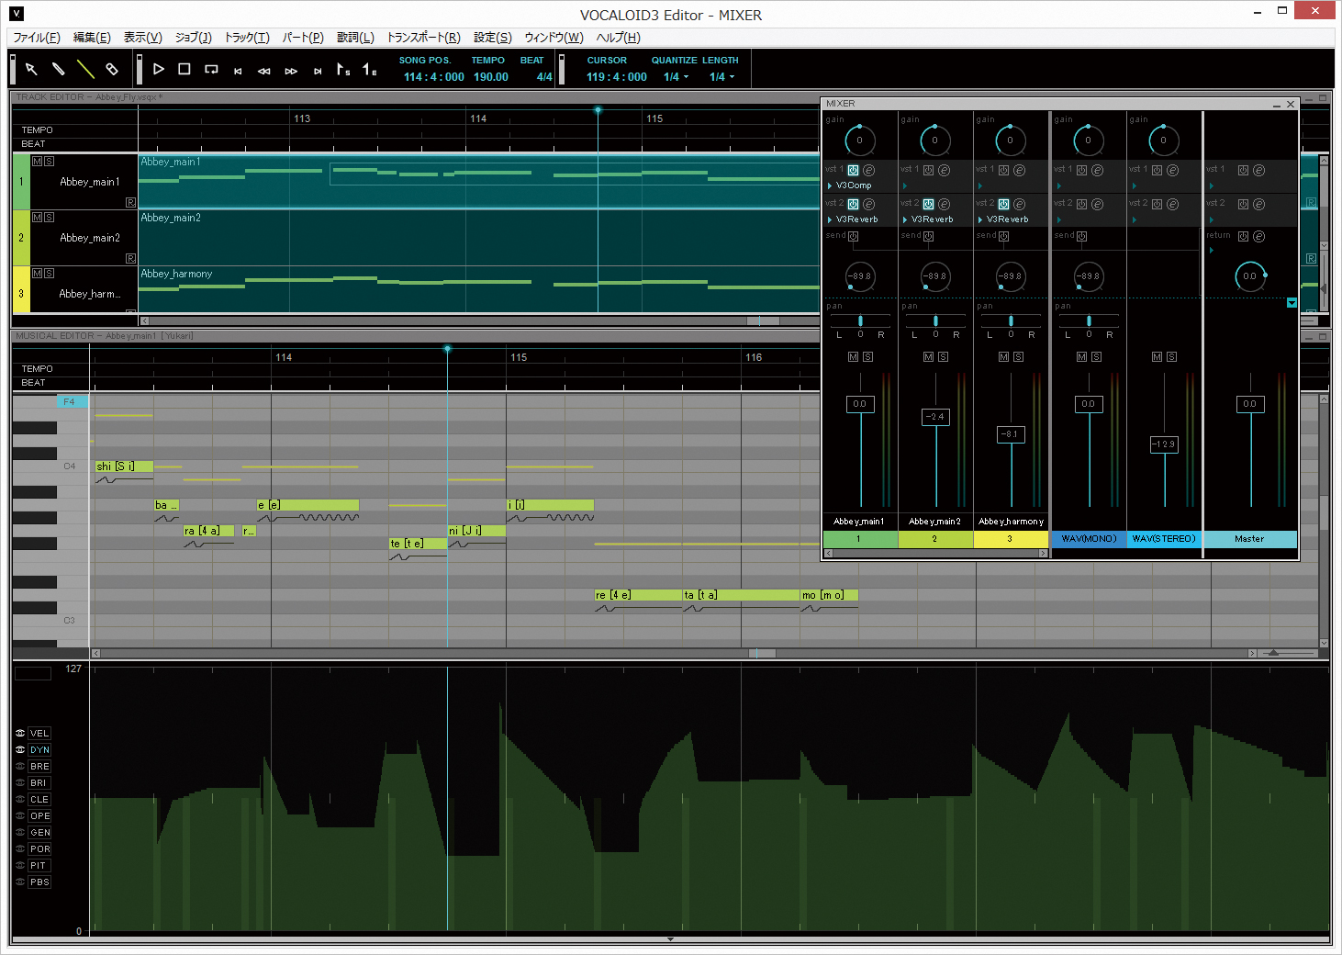Open the vst 1 editor on the Master channel

point(1258,170)
